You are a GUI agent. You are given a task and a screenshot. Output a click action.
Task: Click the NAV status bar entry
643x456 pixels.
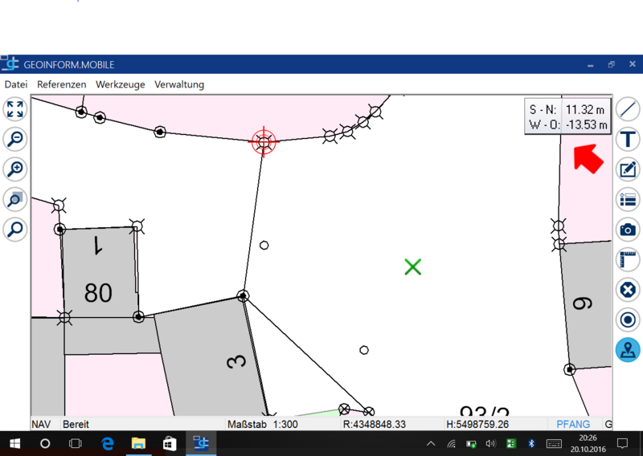(41, 424)
